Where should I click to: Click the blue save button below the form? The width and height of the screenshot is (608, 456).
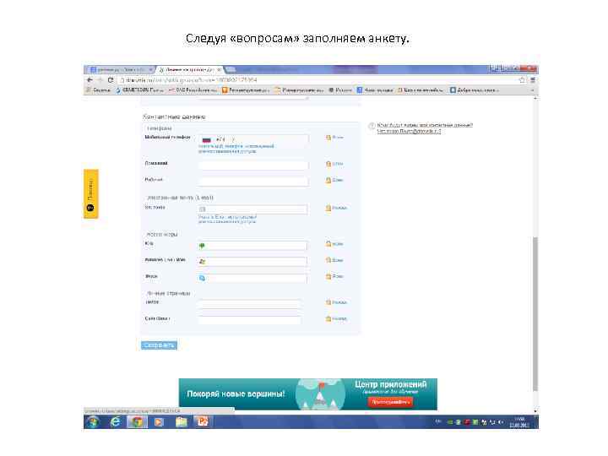coord(160,345)
